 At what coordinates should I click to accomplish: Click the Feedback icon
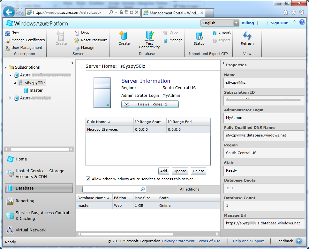point(299,241)
